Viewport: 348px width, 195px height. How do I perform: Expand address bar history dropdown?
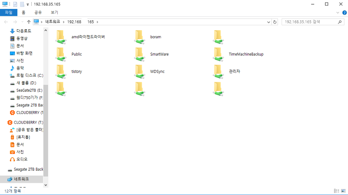click(268, 22)
